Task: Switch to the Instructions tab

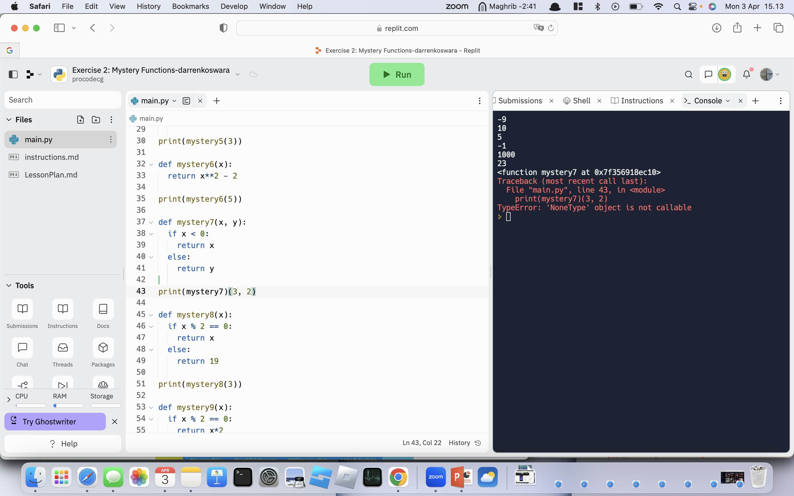Action: pos(637,101)
